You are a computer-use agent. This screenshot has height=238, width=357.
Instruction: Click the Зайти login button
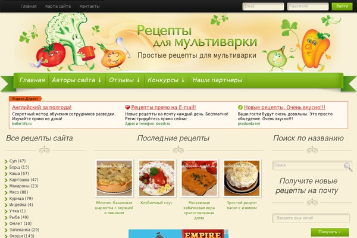click(x=342, y=6)
